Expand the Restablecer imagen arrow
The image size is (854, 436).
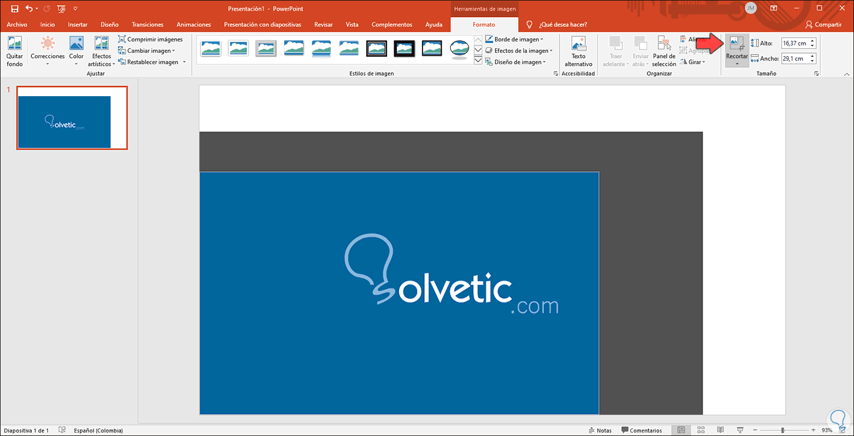pos(184,62)
